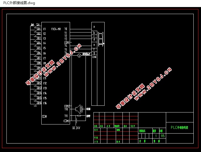Click the indicator lamp symbol with X

click(79, 55)
